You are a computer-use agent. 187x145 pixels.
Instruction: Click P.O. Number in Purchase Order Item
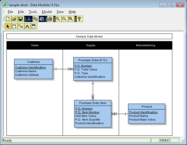[x=84, y=109]
